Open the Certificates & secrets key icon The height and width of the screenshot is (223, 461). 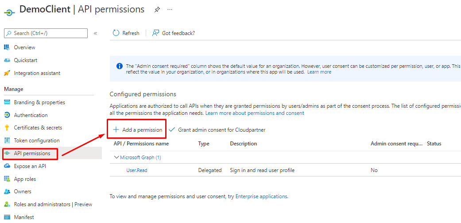[x=7, y=128]
